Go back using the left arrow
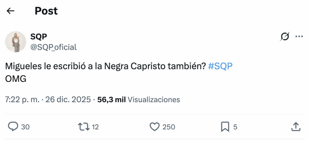 [11, 11]
